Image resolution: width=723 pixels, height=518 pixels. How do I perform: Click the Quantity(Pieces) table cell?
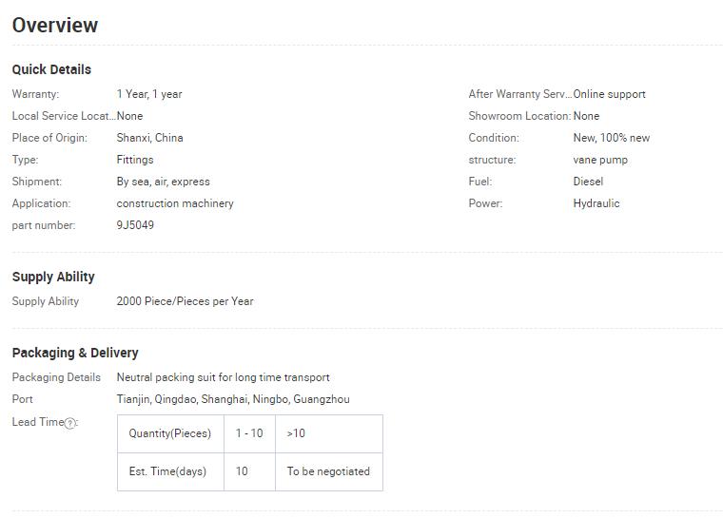pyautogui.click(x=170, y=433)
